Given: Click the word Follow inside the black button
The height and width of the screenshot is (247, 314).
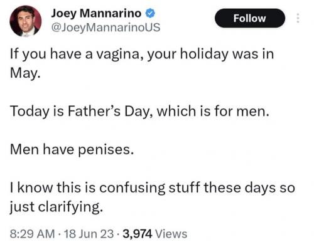Looking at the screenshot, I should click(250, 18).
